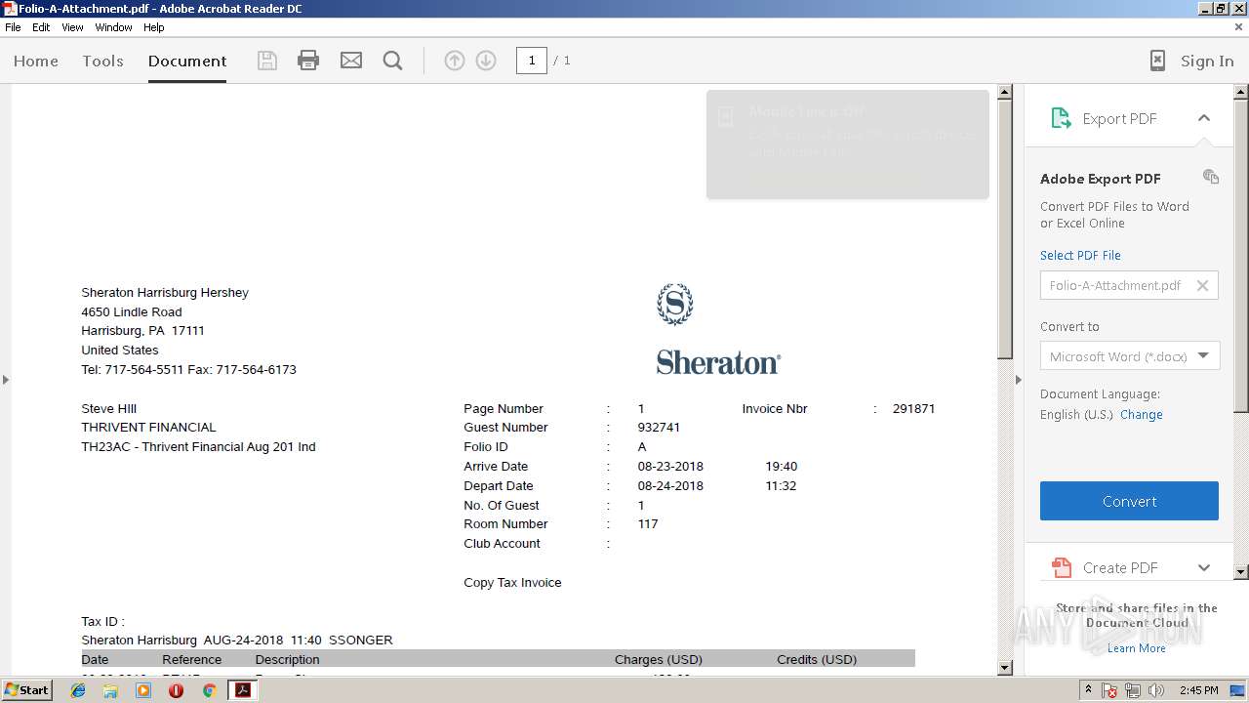Click the volume speaker tray icon
Viewport: 1249px width, 703px height.
click(1156, 690)
